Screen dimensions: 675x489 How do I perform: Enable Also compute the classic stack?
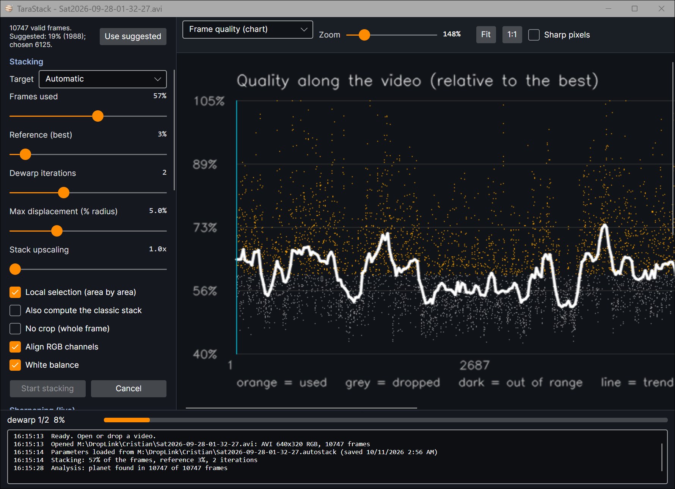click(15, 310)
